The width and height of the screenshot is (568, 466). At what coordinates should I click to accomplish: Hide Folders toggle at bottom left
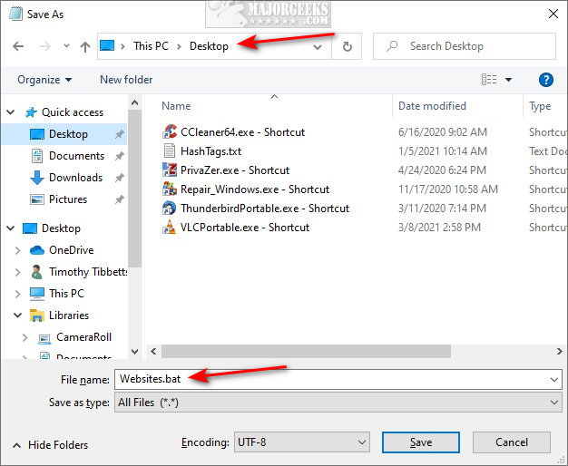(x=50, y=445)
